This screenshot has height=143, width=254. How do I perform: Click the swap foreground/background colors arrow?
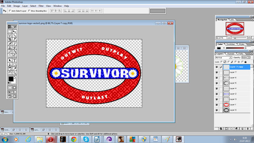point(15,77)
